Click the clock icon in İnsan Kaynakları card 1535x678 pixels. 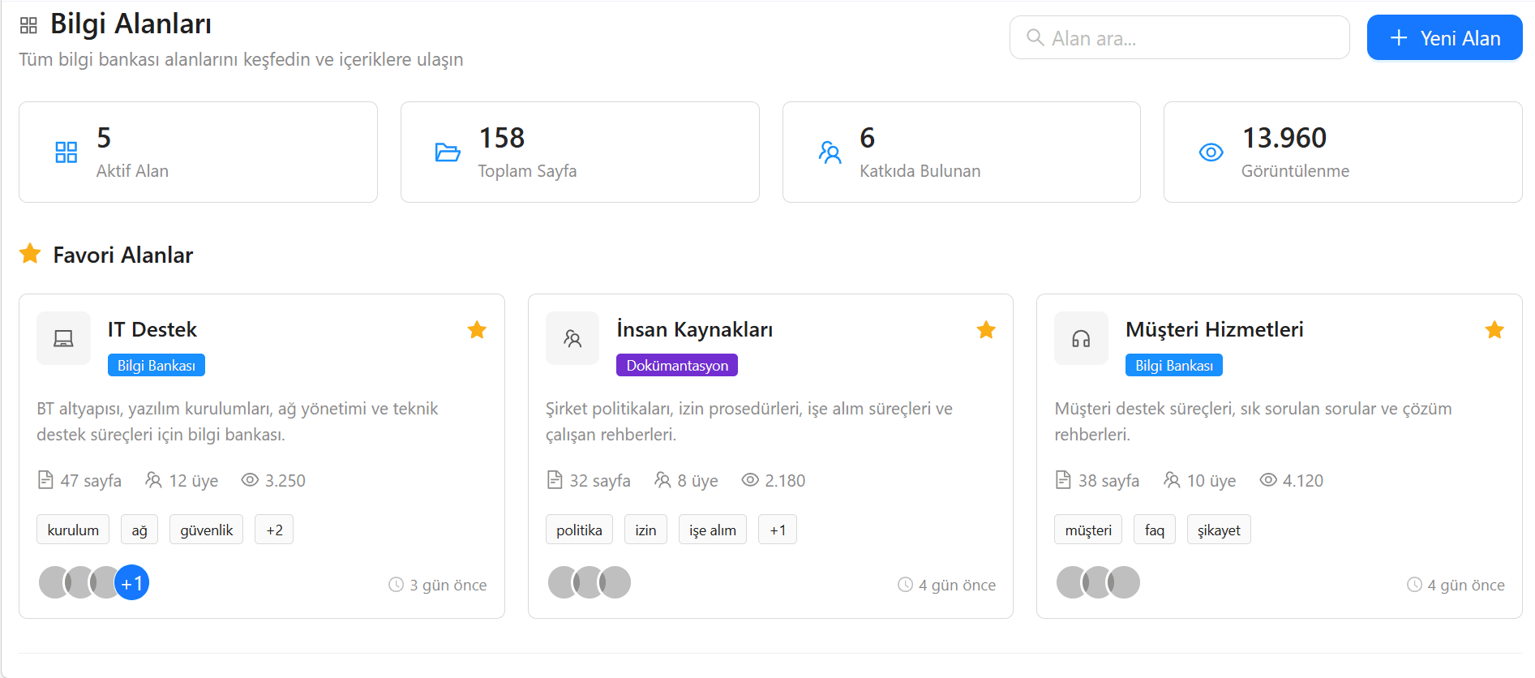(x=905, y=585)
